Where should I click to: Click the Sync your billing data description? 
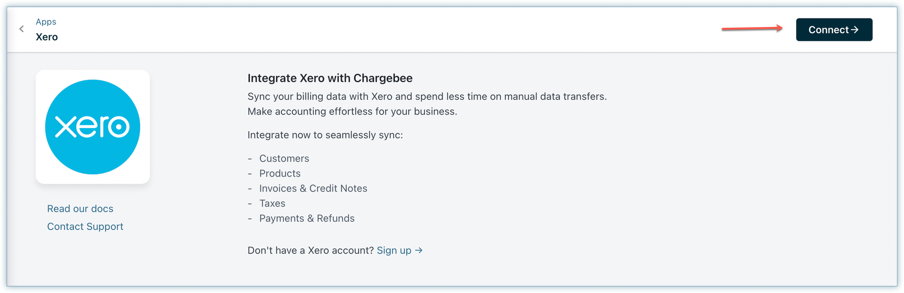click(427, 97)
